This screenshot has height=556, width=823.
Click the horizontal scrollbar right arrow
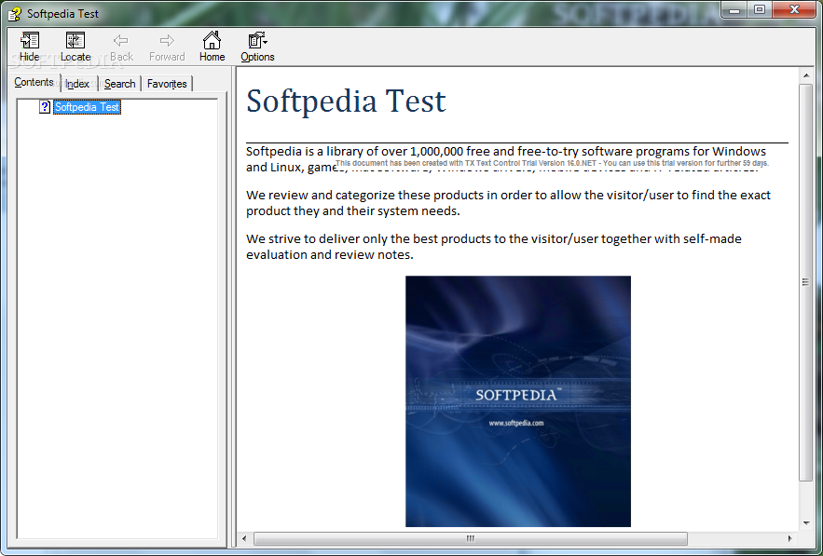click(790, 538)
